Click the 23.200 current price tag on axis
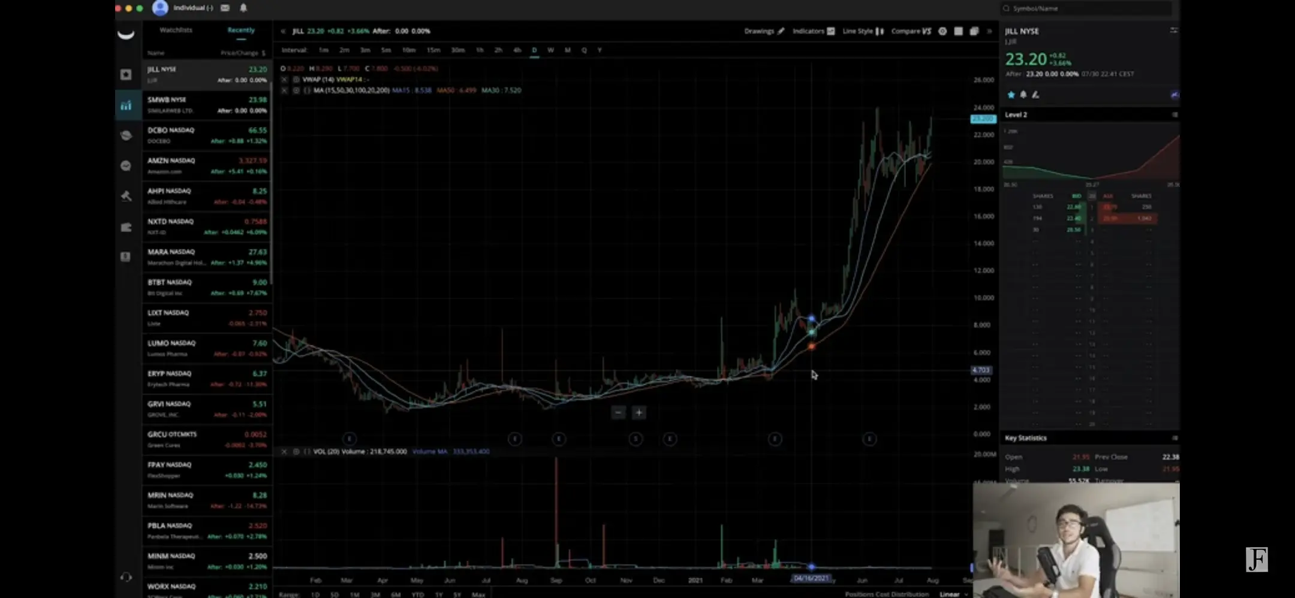This screenshot has height=598, width=1295. click(983, 119)
